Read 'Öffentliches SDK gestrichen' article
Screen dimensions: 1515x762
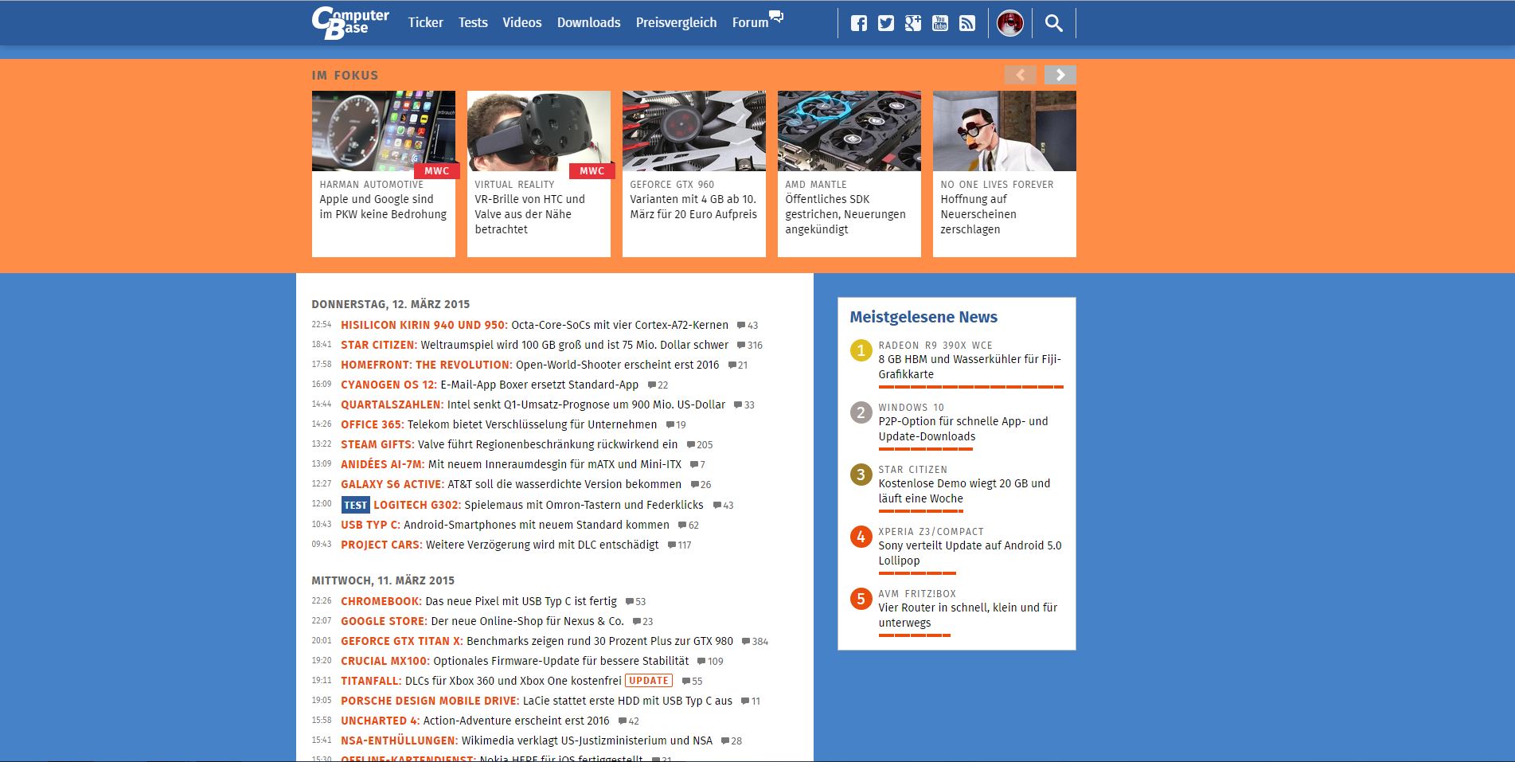pyautogui.click(x=845, y=214)
